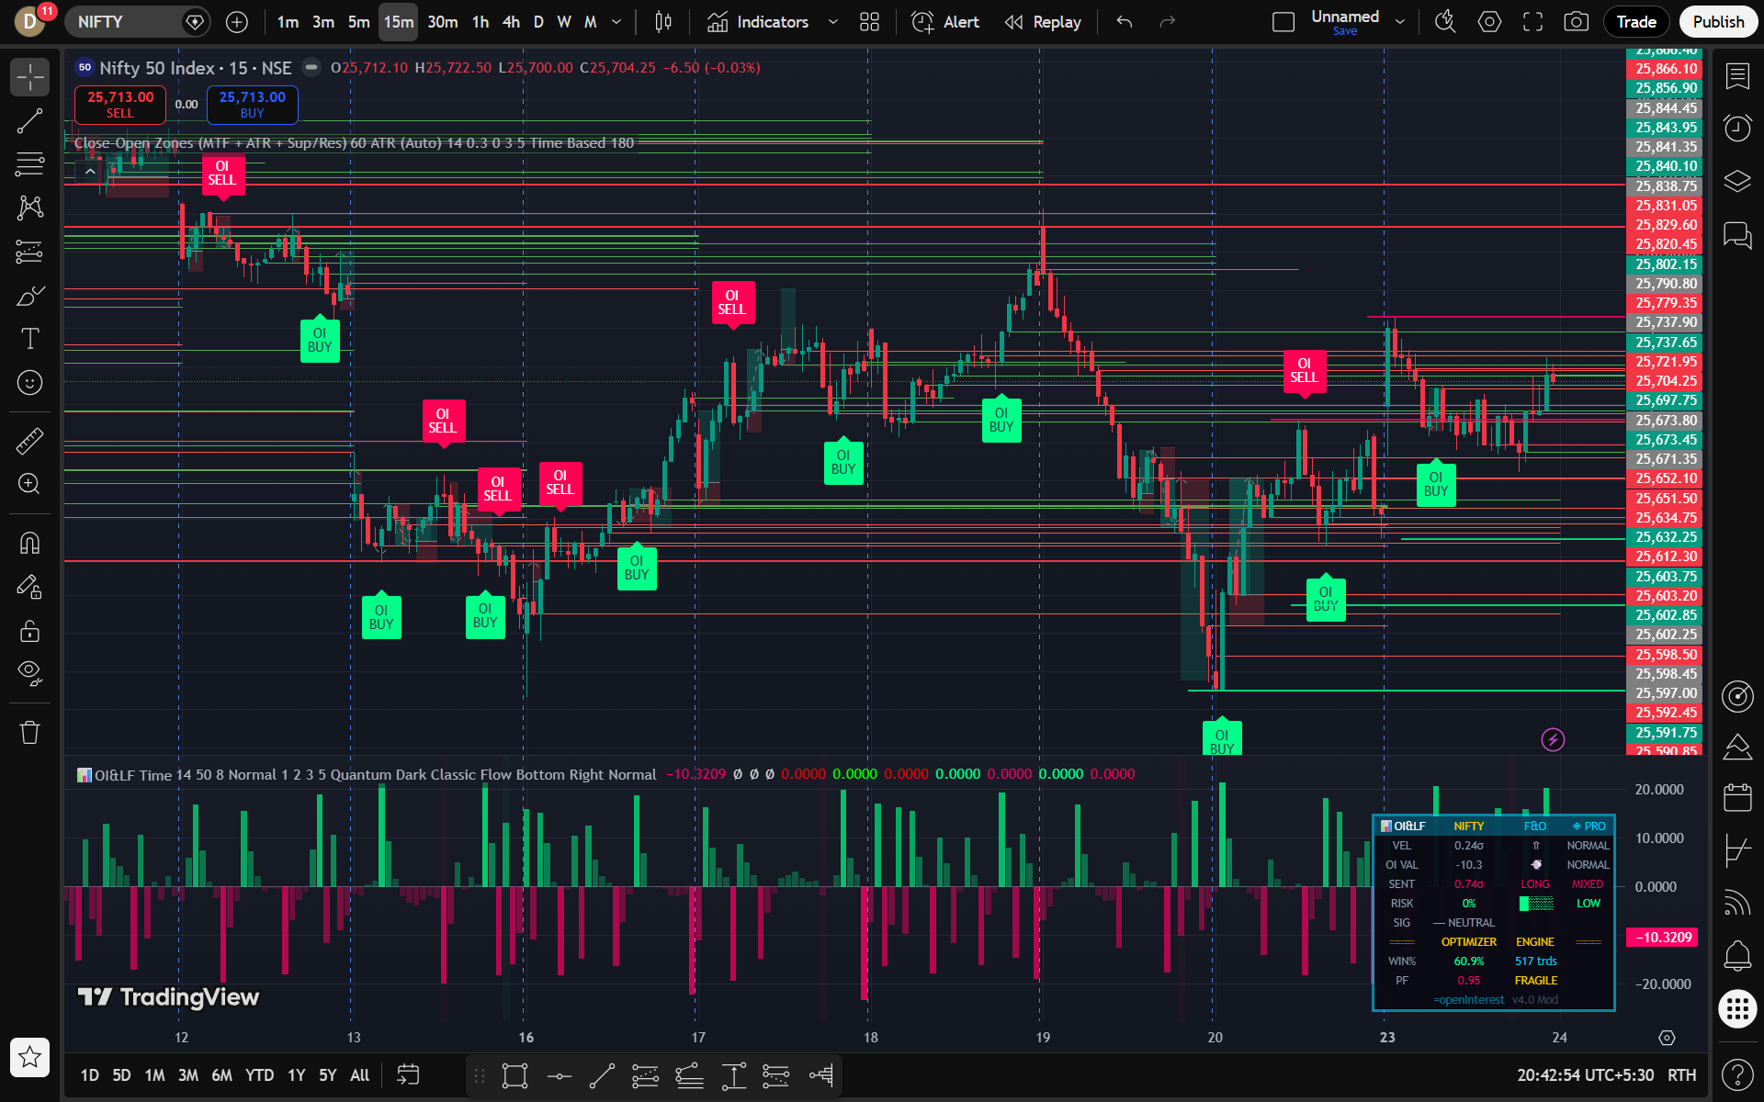
Task: Publish the chart
Action: pos(1717,21)
